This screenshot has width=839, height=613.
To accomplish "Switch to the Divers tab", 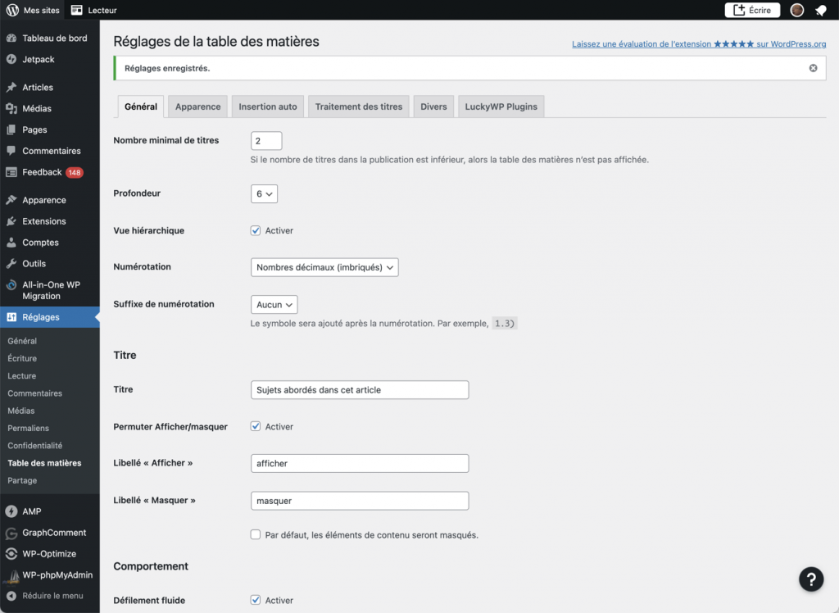I will [x=433, y=107].
